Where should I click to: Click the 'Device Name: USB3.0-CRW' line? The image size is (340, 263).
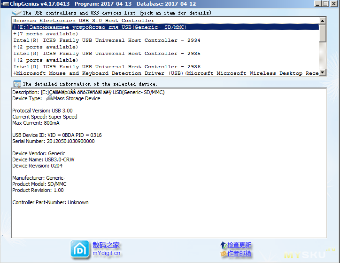43,159
